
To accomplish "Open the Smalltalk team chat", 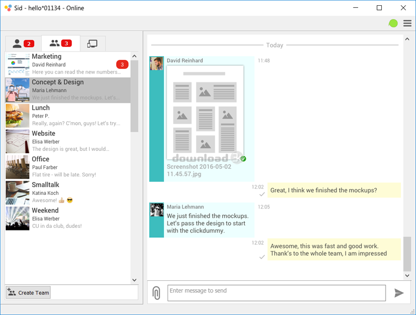I will coord(68,193).
